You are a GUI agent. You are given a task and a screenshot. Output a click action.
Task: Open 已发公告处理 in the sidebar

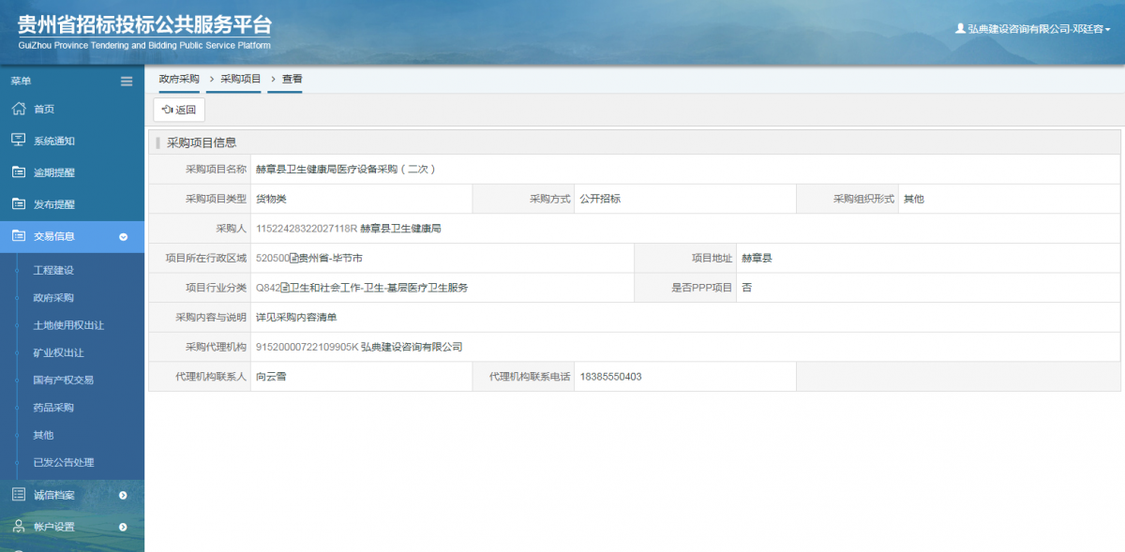(x=64, y=462)
